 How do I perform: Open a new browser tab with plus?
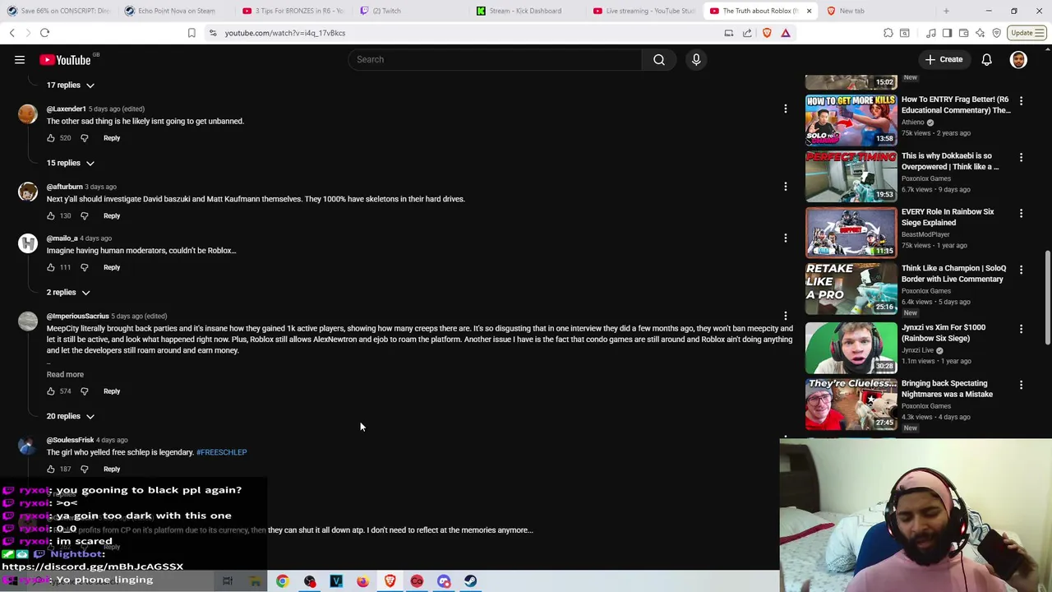point(946,11)
